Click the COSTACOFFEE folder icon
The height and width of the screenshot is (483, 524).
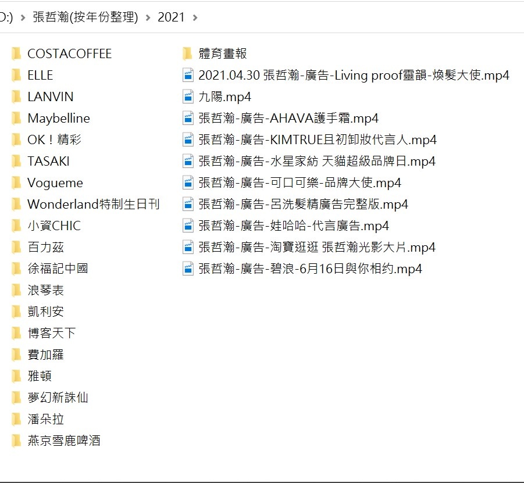click(16, 54)
